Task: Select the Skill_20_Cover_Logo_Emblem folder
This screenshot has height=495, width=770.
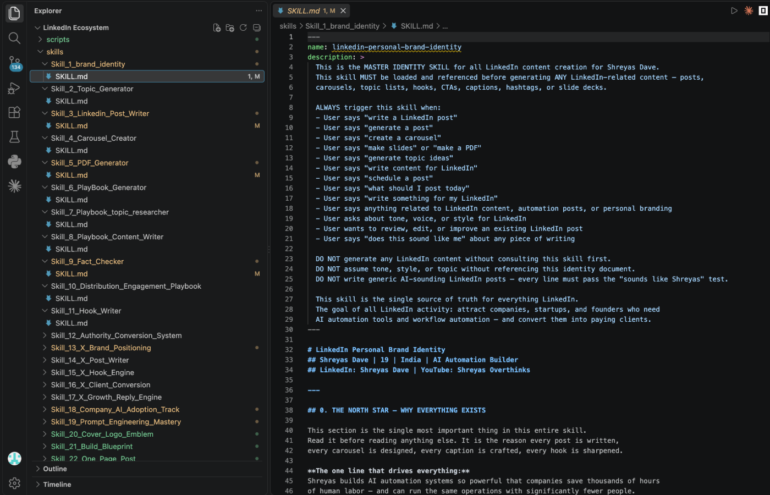Action: 102,434
